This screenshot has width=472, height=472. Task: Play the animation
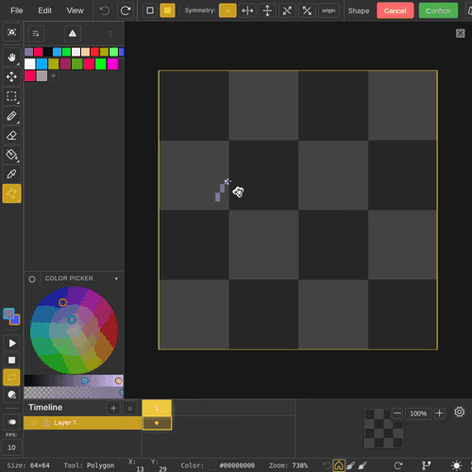(11, 343)
